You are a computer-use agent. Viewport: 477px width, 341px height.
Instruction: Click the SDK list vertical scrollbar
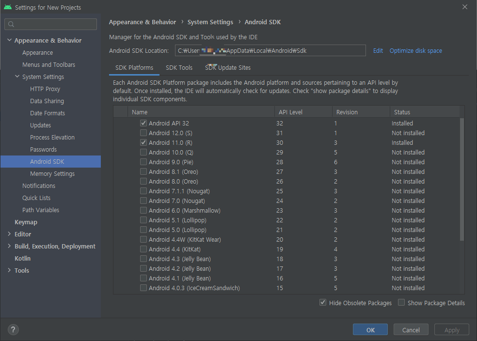click(x=462, y=179)
